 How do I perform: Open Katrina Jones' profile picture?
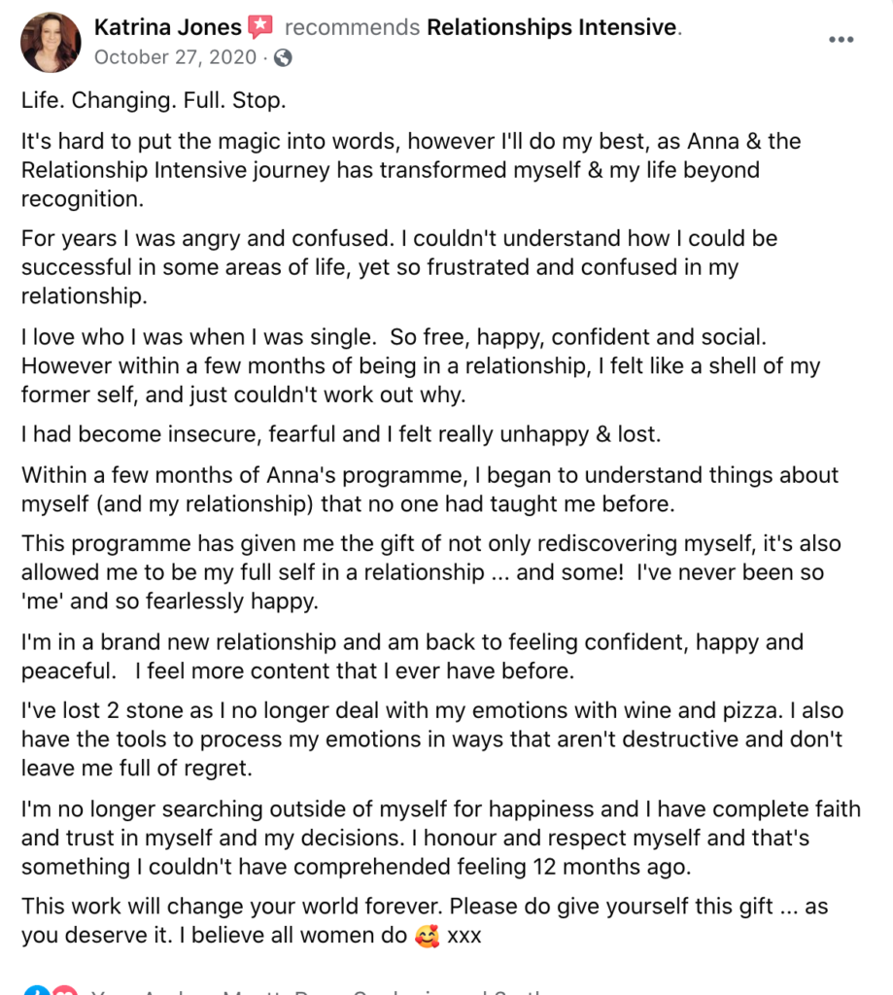(51, 43)
